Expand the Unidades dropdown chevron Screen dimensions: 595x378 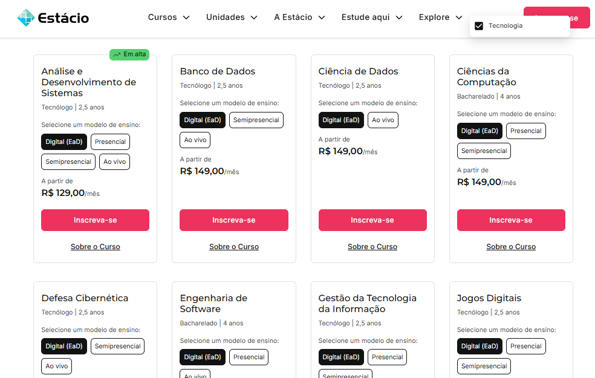tap(254, 18)
